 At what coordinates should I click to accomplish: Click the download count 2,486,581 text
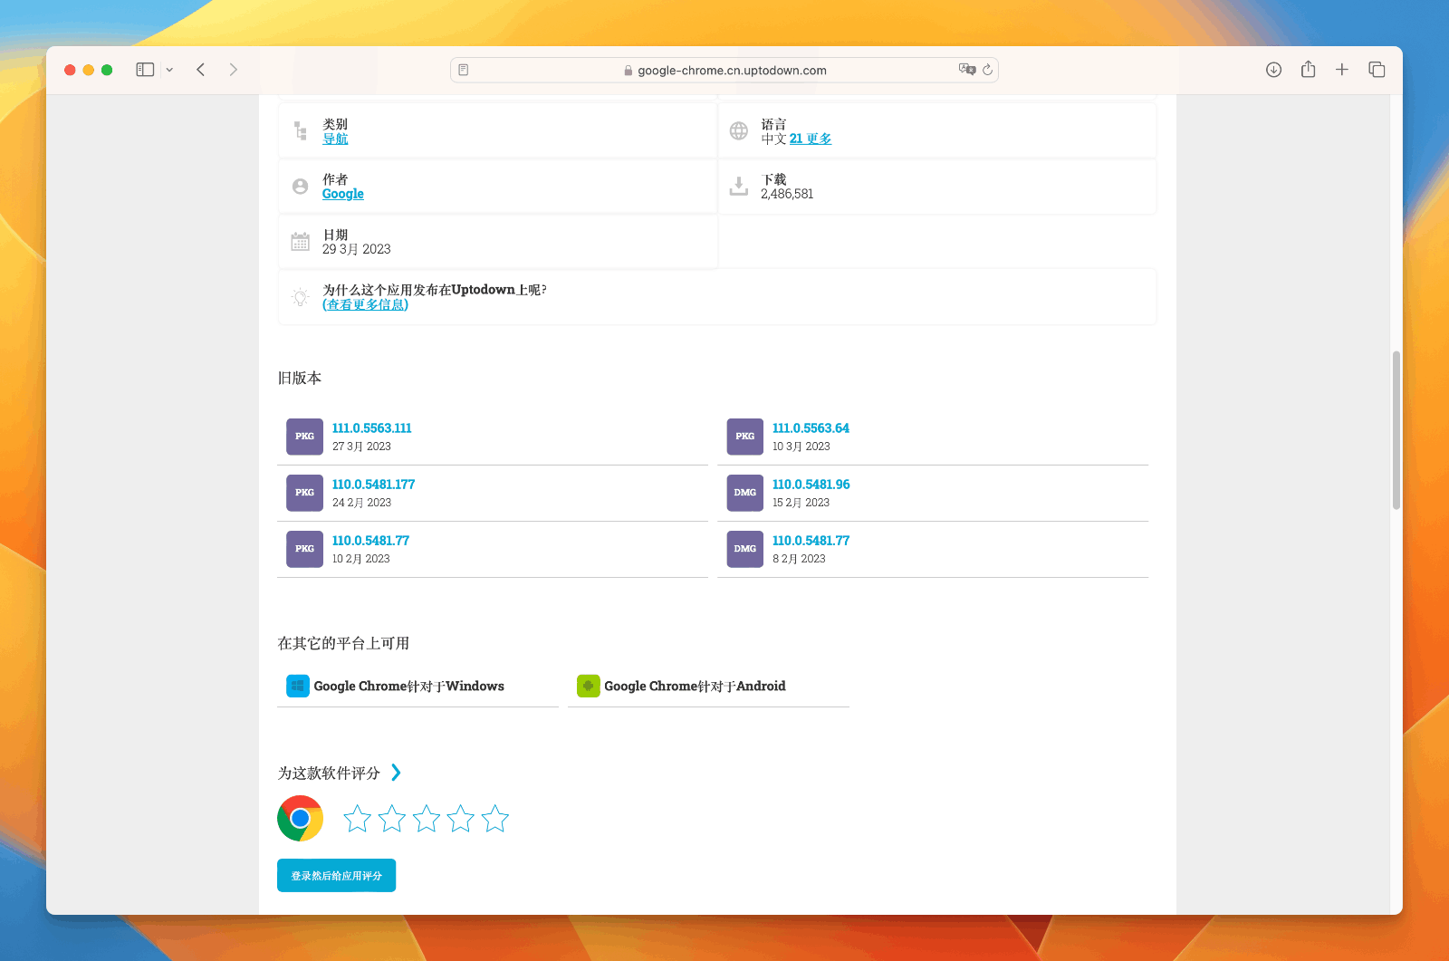787,194
